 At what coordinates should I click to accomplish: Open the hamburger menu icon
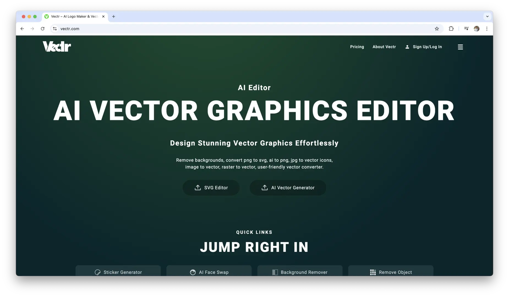tap(460, 47)
